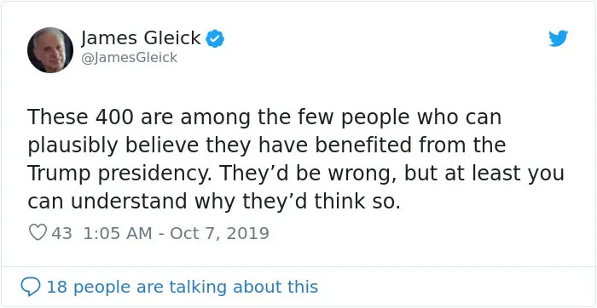The image size is (597, 308).
Task: Click the phrase 'but at least you'
Action: [484, 174]
